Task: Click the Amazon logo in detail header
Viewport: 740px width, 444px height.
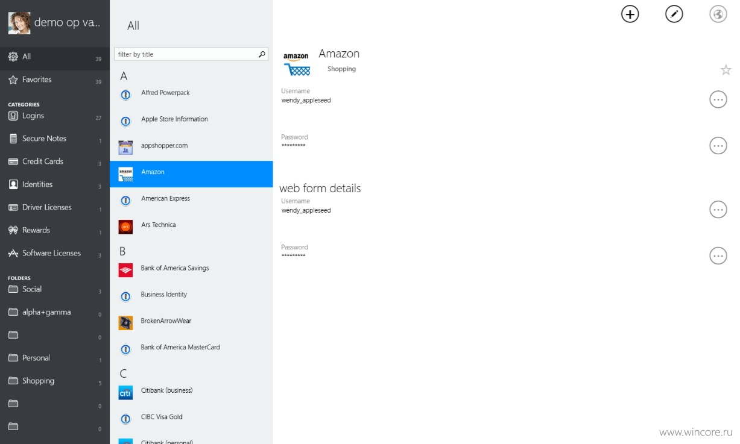Action: (296, 63)
